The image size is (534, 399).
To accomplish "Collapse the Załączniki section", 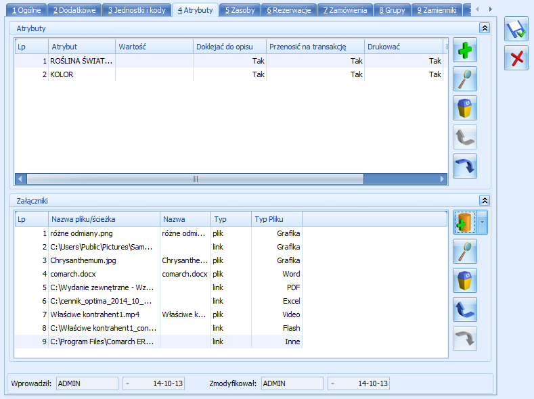I will tap(485, 200).
